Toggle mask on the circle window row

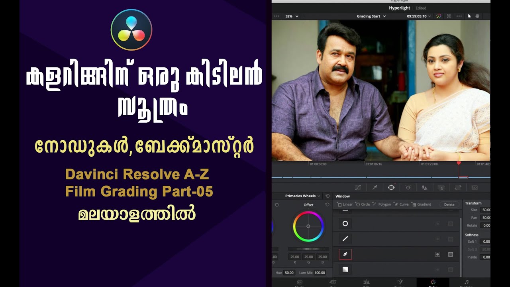click(451, 224)
